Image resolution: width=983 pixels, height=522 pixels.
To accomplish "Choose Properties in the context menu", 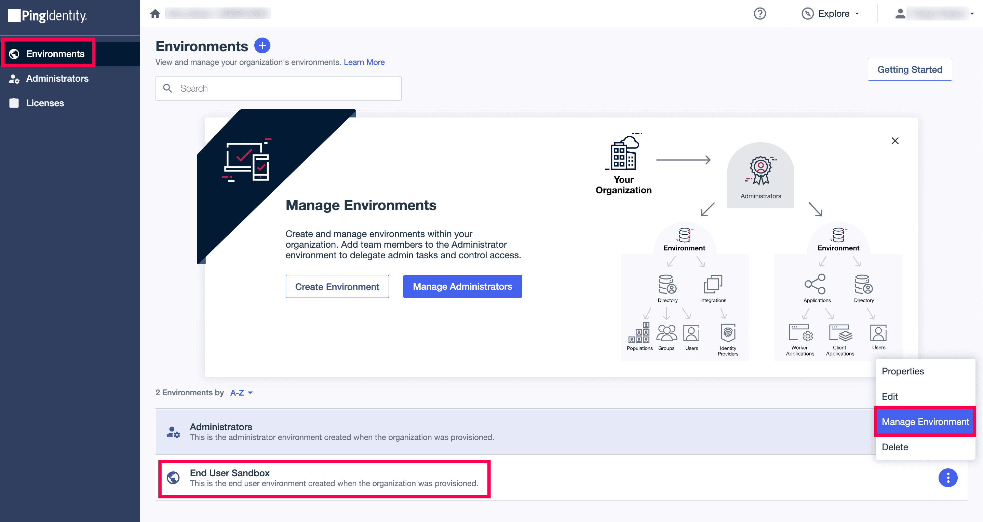I will pyautogui.click(x=902, y=371).
